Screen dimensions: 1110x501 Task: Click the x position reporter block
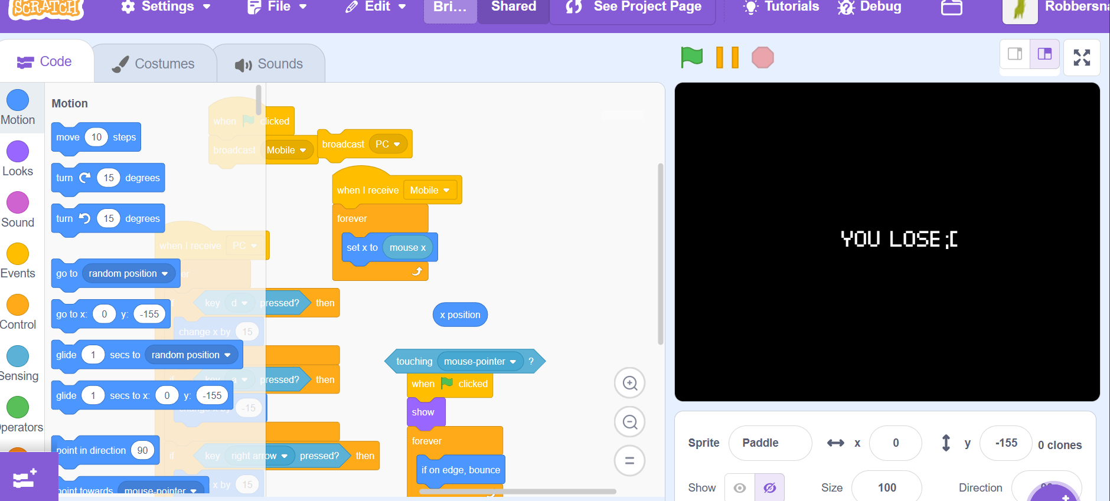[460, 315]
